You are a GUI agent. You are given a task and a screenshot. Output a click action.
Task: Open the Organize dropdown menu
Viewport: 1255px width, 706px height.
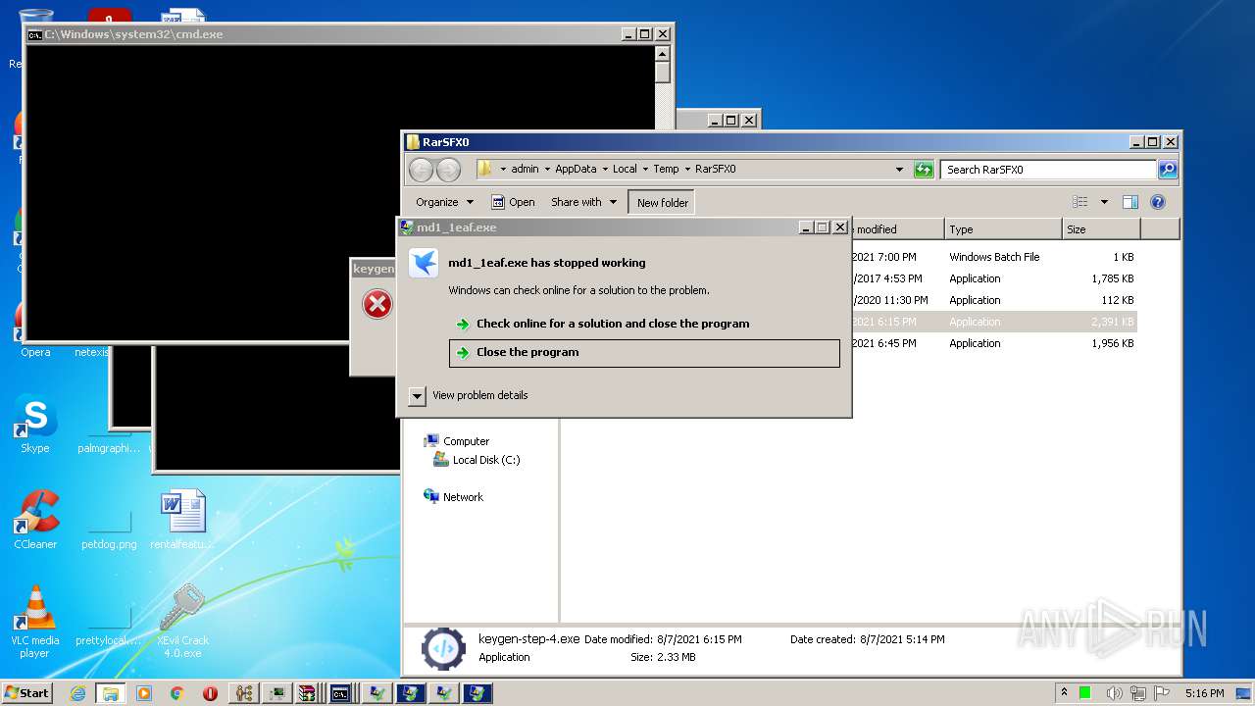[444, 202]
